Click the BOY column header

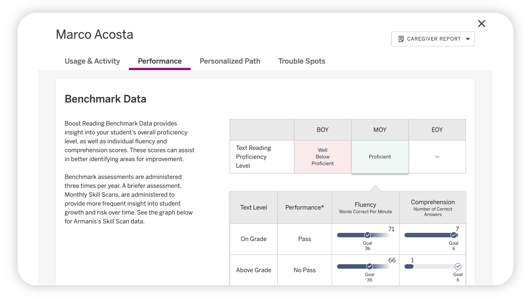coord(322,130)
